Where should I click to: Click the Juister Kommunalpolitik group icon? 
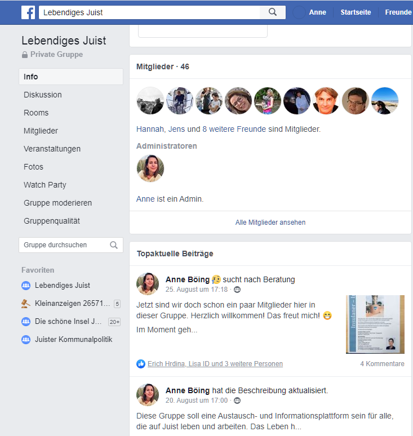(x=26, y=340)
